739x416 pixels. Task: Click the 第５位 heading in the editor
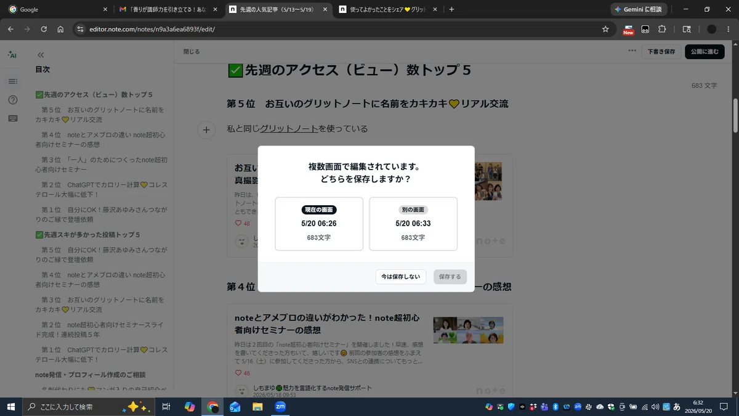click(368, 104)
